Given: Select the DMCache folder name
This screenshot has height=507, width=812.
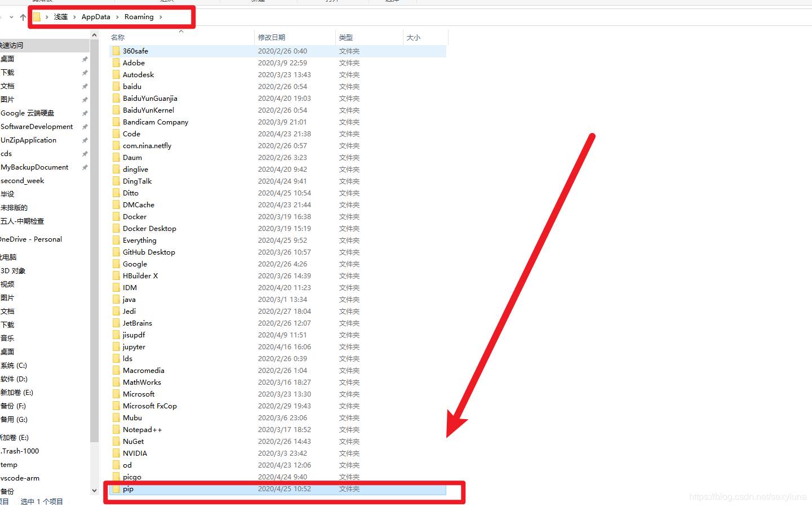Looking at the screenshot, I should pyautogui.click(x=139, y=205).
